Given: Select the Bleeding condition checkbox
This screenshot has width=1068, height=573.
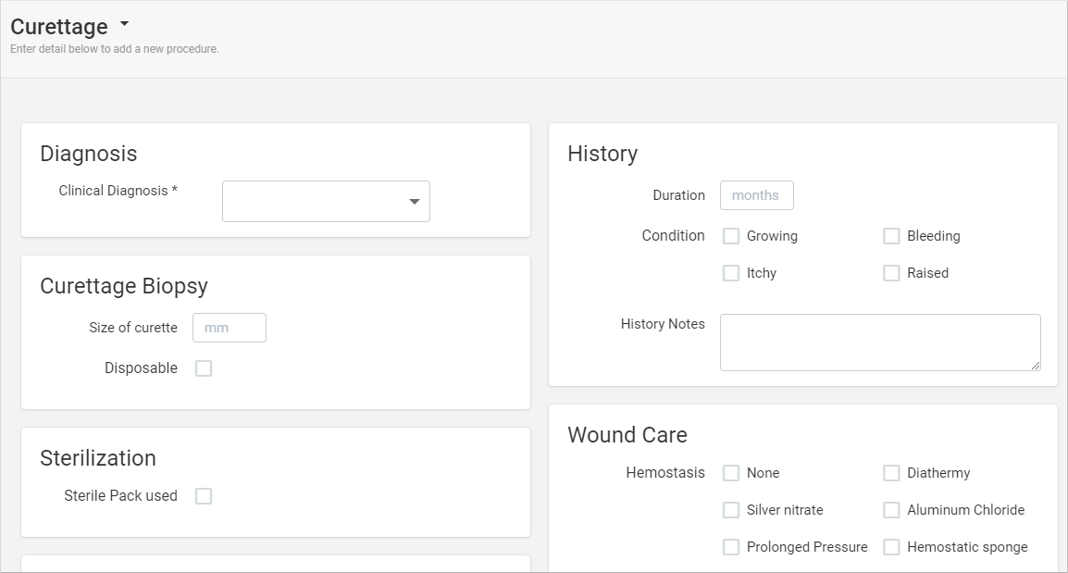Looking at the screenshot, I should pyautogui.click(x=891, y=236).
